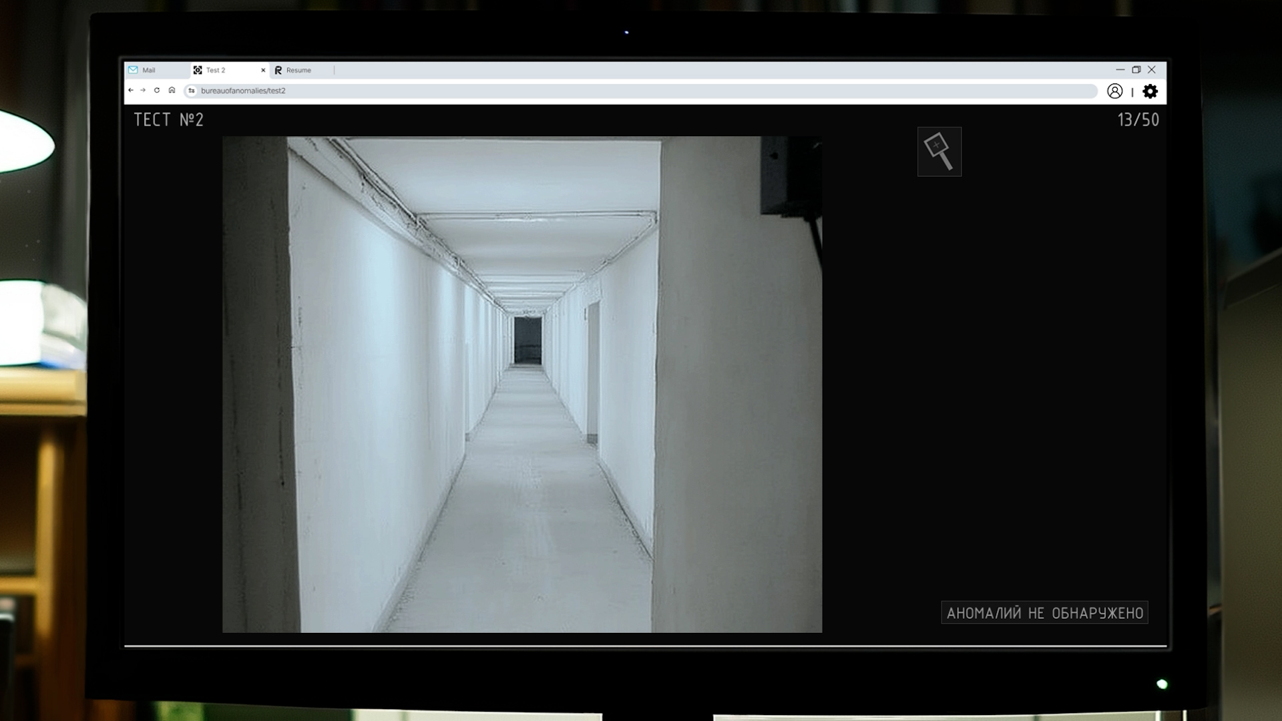
Task: Click the back navigation arrow
Action: click(130, 89)
